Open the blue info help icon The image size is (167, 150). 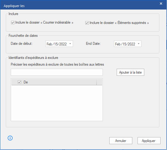[x=10, y=138]
